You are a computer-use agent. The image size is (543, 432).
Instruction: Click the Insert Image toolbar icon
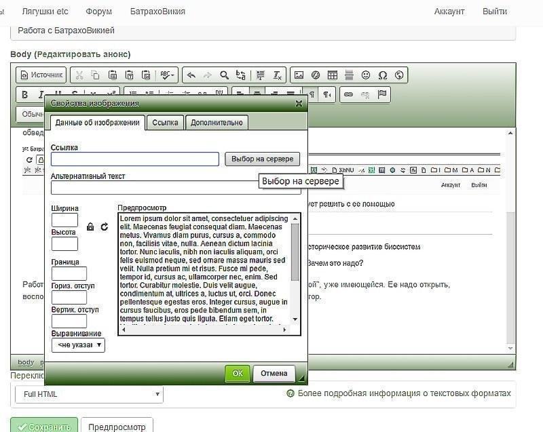click(x=299, y=75)
